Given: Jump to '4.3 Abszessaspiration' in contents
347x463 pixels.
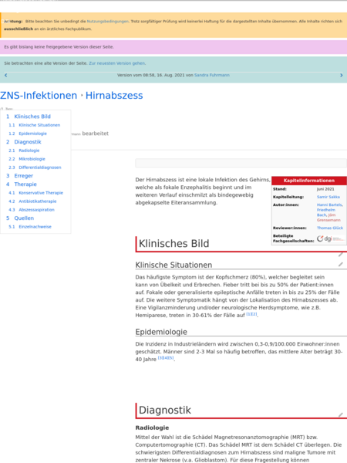Looking at the screenshot, I should 32,210.
